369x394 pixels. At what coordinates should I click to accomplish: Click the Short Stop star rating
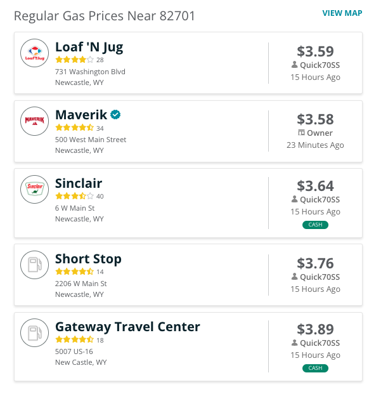pos(79,272)
